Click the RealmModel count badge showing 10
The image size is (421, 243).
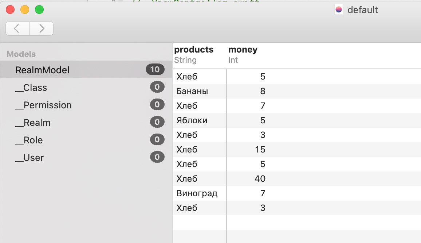[155, 69]
